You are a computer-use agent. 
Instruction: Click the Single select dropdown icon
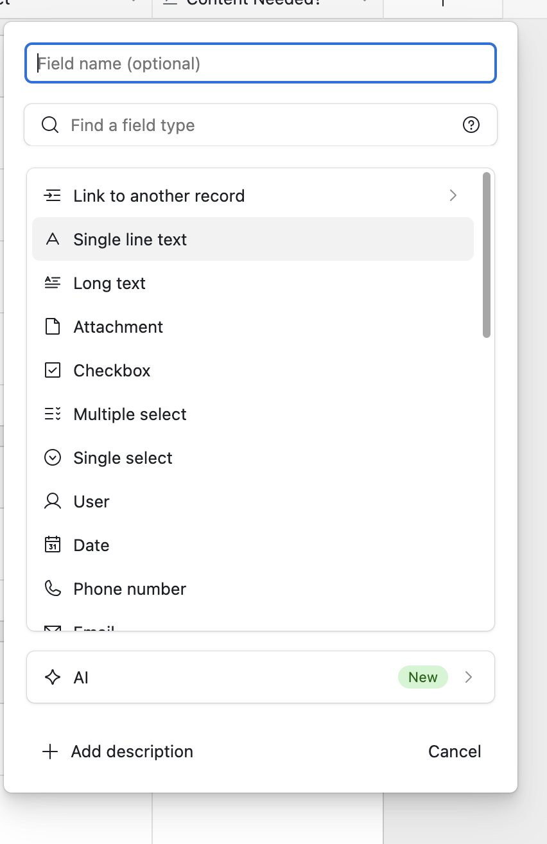[x=52, y=458]
